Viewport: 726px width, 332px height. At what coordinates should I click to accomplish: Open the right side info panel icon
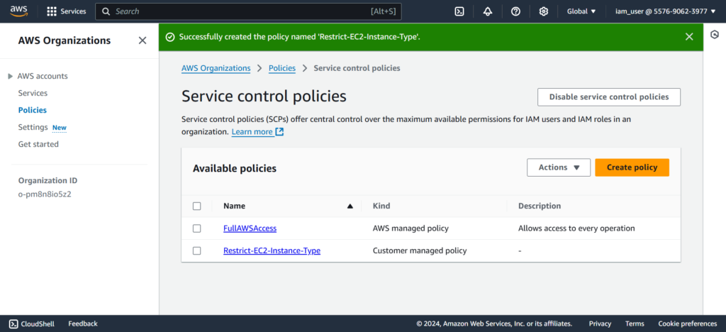[x=715, y=35]
